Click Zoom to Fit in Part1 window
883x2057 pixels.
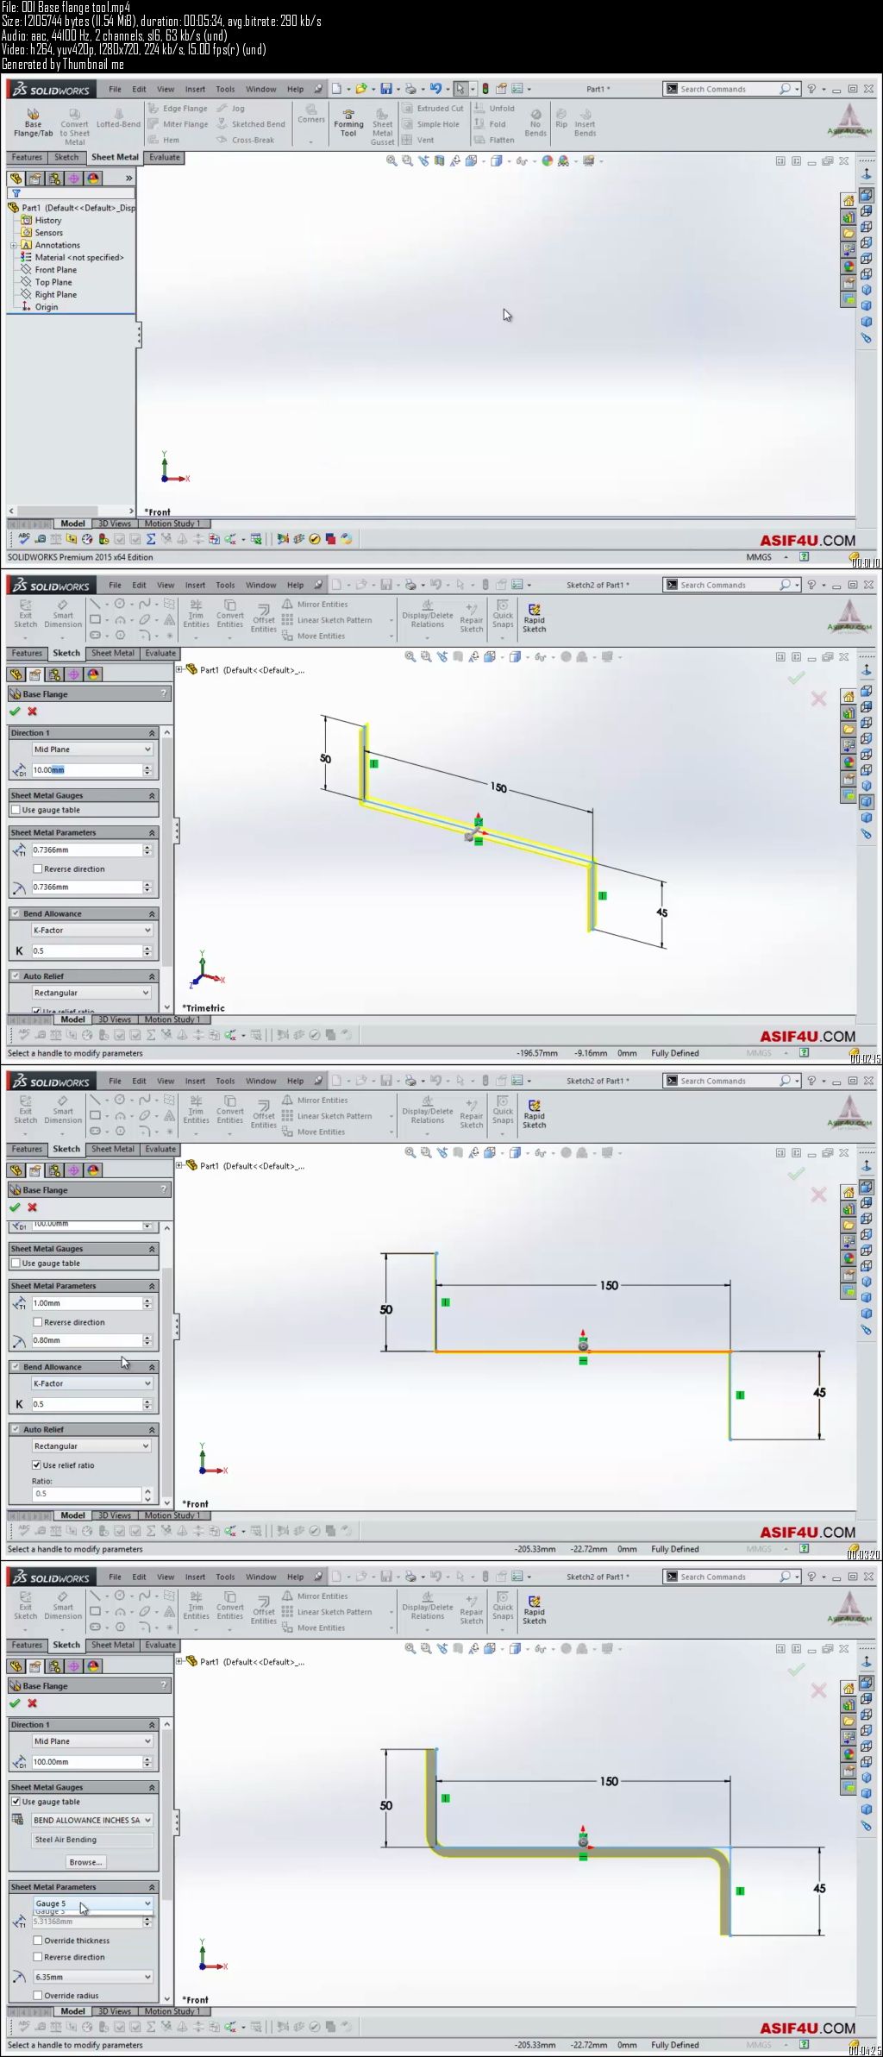(x=391, y=160)
